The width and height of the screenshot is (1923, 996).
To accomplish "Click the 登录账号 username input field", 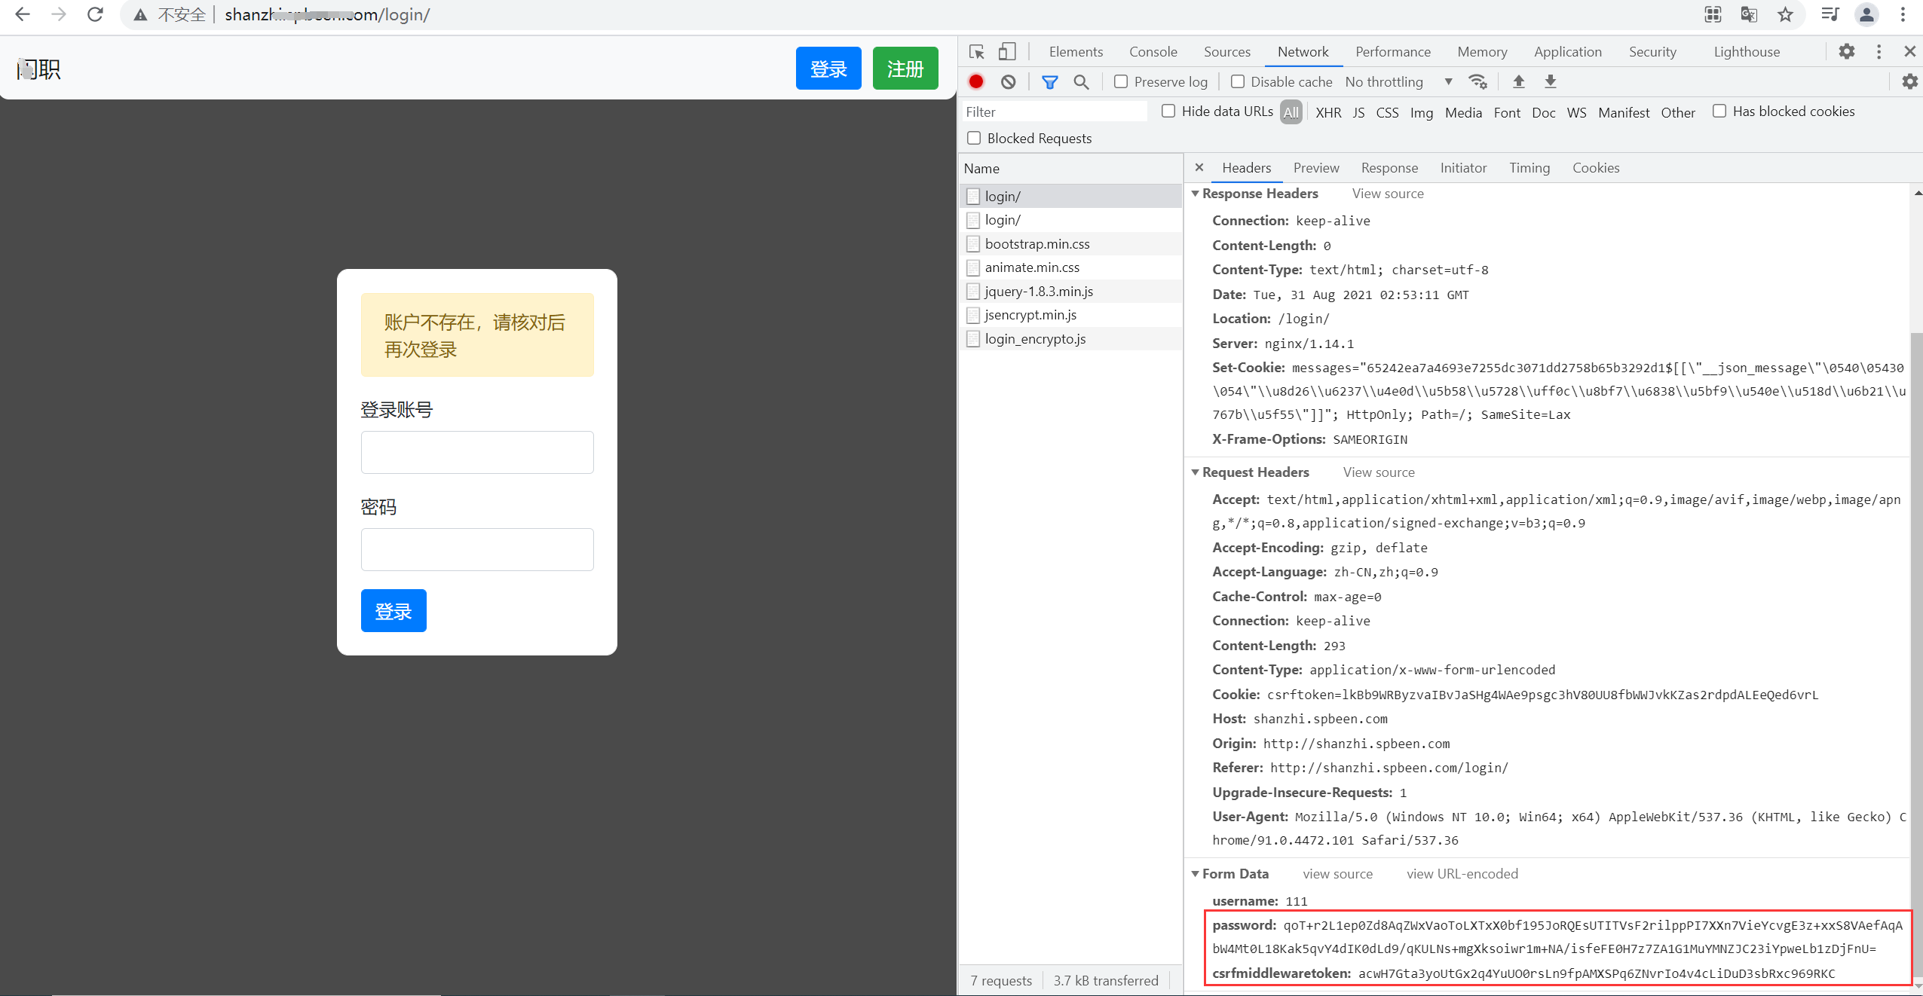I will 477,452.
